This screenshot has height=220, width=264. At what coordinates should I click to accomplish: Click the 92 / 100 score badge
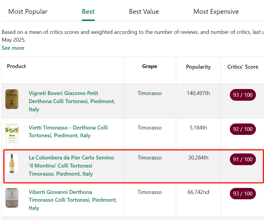(243, 129)
